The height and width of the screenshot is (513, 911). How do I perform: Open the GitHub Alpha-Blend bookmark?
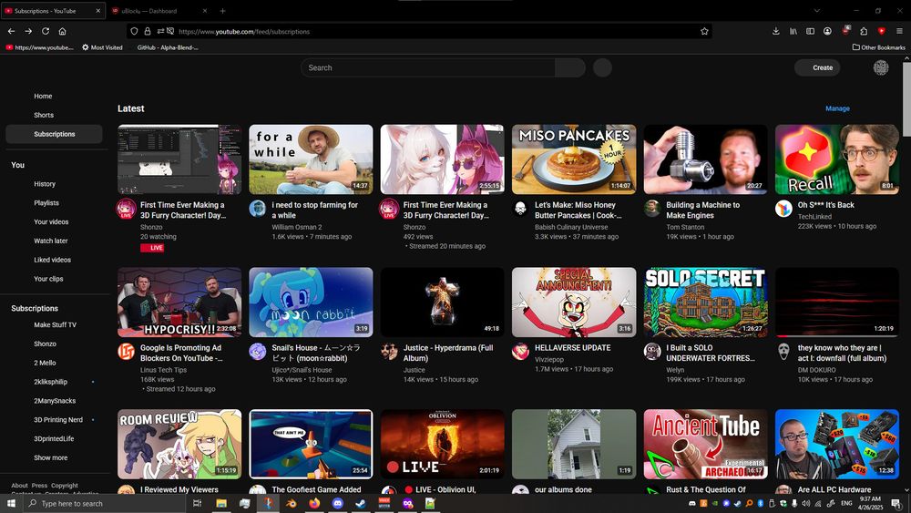click(168, 47)
